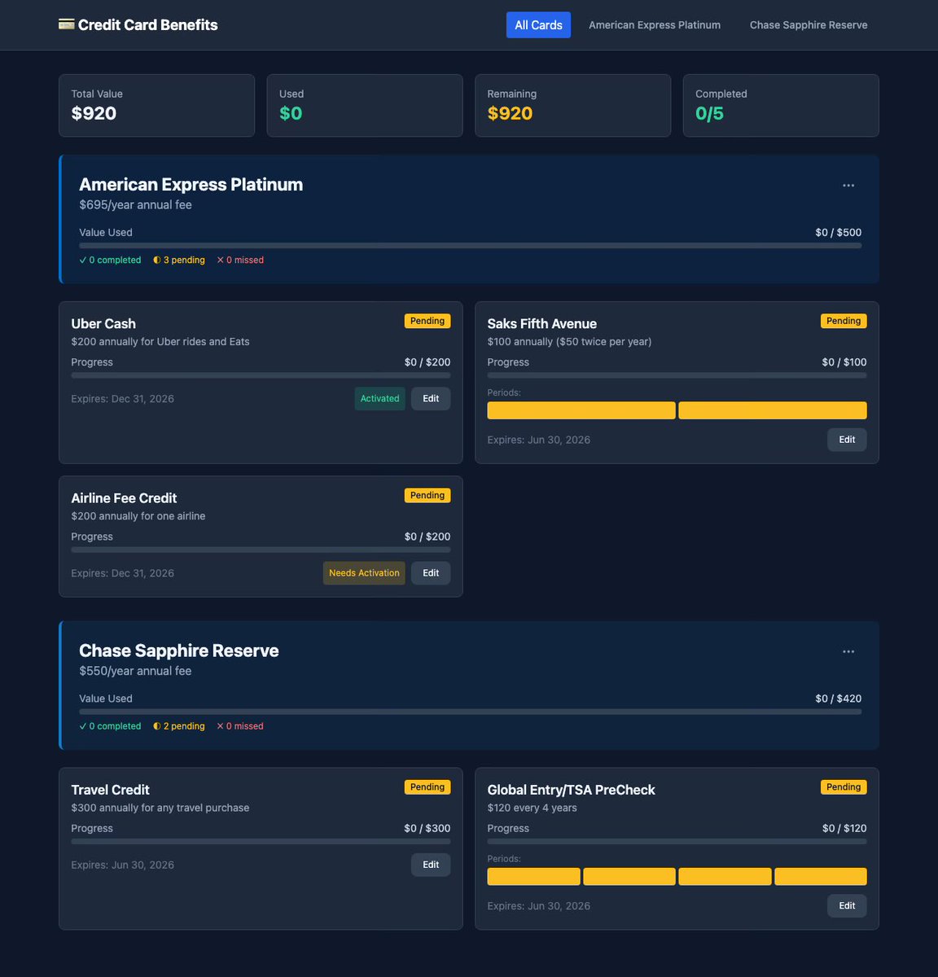
Task: Edit the Global Entry/TSA PreCheck benefit
Action: point(847,906)
